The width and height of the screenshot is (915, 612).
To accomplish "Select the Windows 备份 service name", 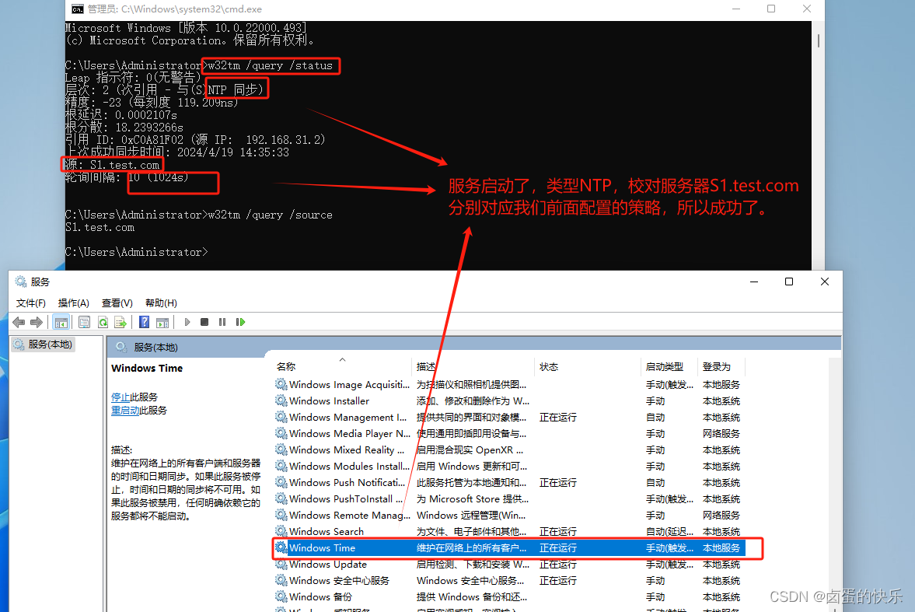I will point(320,596).
